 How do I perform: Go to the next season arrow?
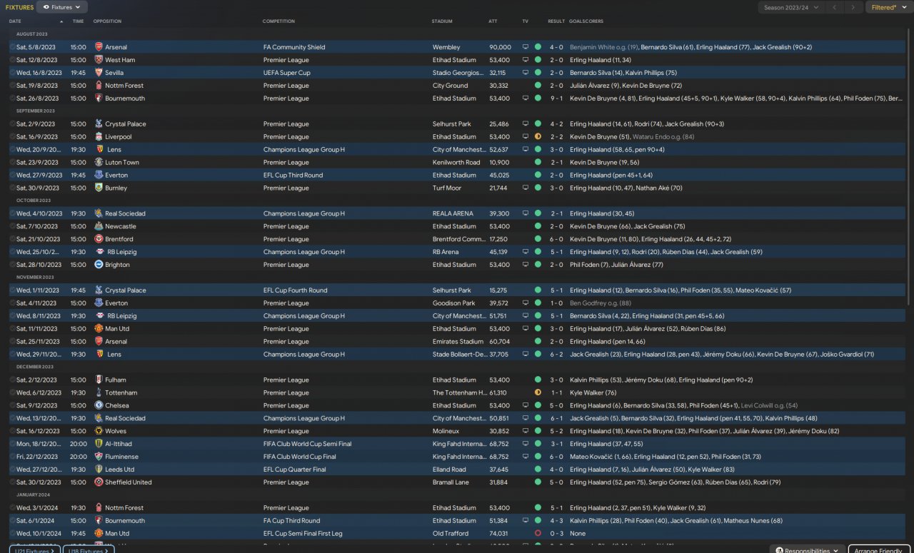coord(853,7)
